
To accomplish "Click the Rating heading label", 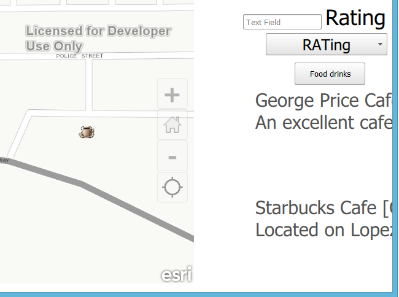I will pos(355,18).
